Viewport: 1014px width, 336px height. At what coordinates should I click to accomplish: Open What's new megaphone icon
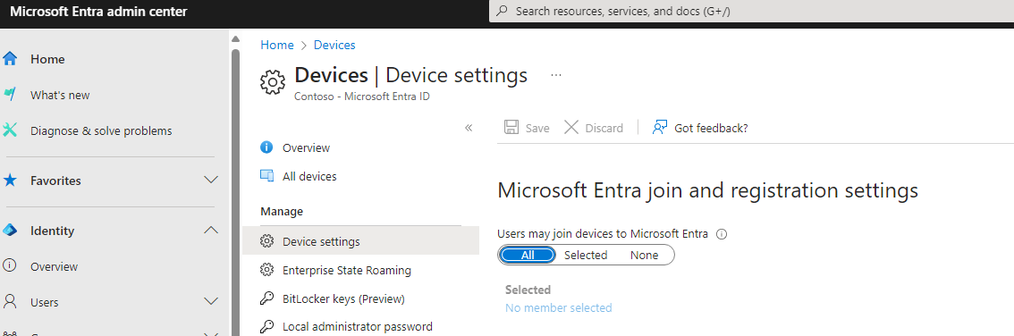(10, 95)
